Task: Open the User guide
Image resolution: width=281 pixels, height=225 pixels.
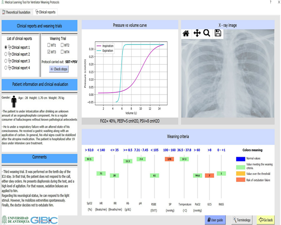Action: pos(217,219)
